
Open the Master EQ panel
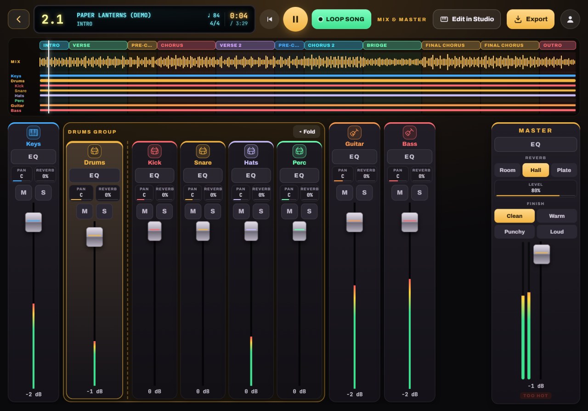536,144
